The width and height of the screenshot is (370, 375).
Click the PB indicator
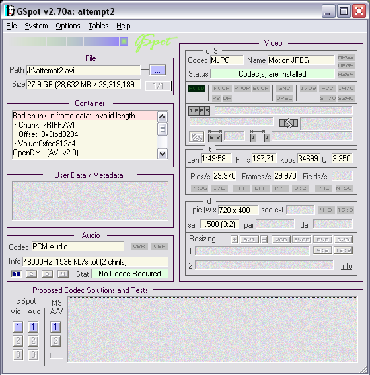(x=216, y=98)
